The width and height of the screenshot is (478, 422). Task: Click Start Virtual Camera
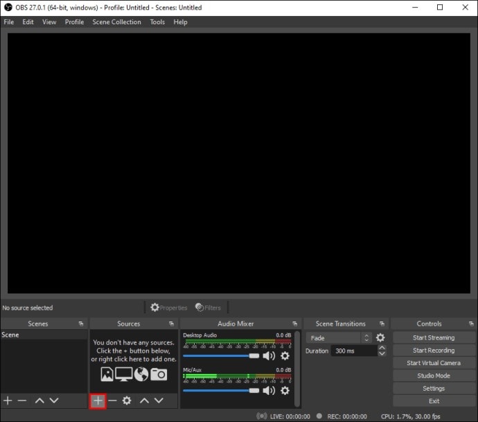(x=434, y=363)
